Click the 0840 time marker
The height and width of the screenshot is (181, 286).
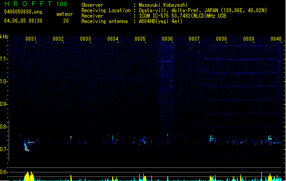click(x=276, y=39)
